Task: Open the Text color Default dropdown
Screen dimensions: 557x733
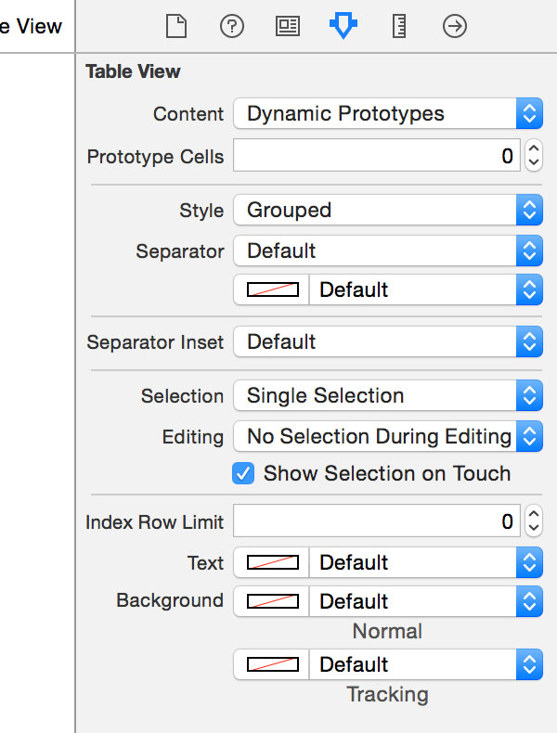Action: tap(426, 562)
